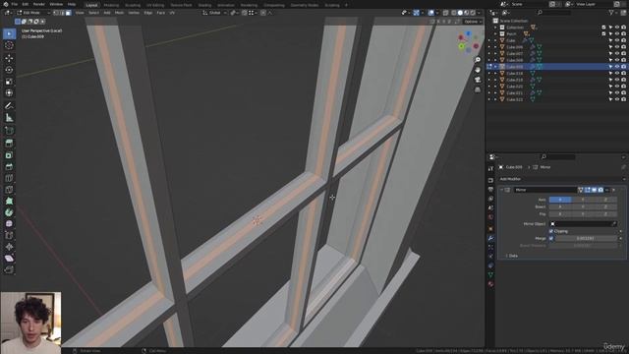Toggle Mirror Axis X button
Viewport: 629px width, 354px height.
[x=560, y=200]
